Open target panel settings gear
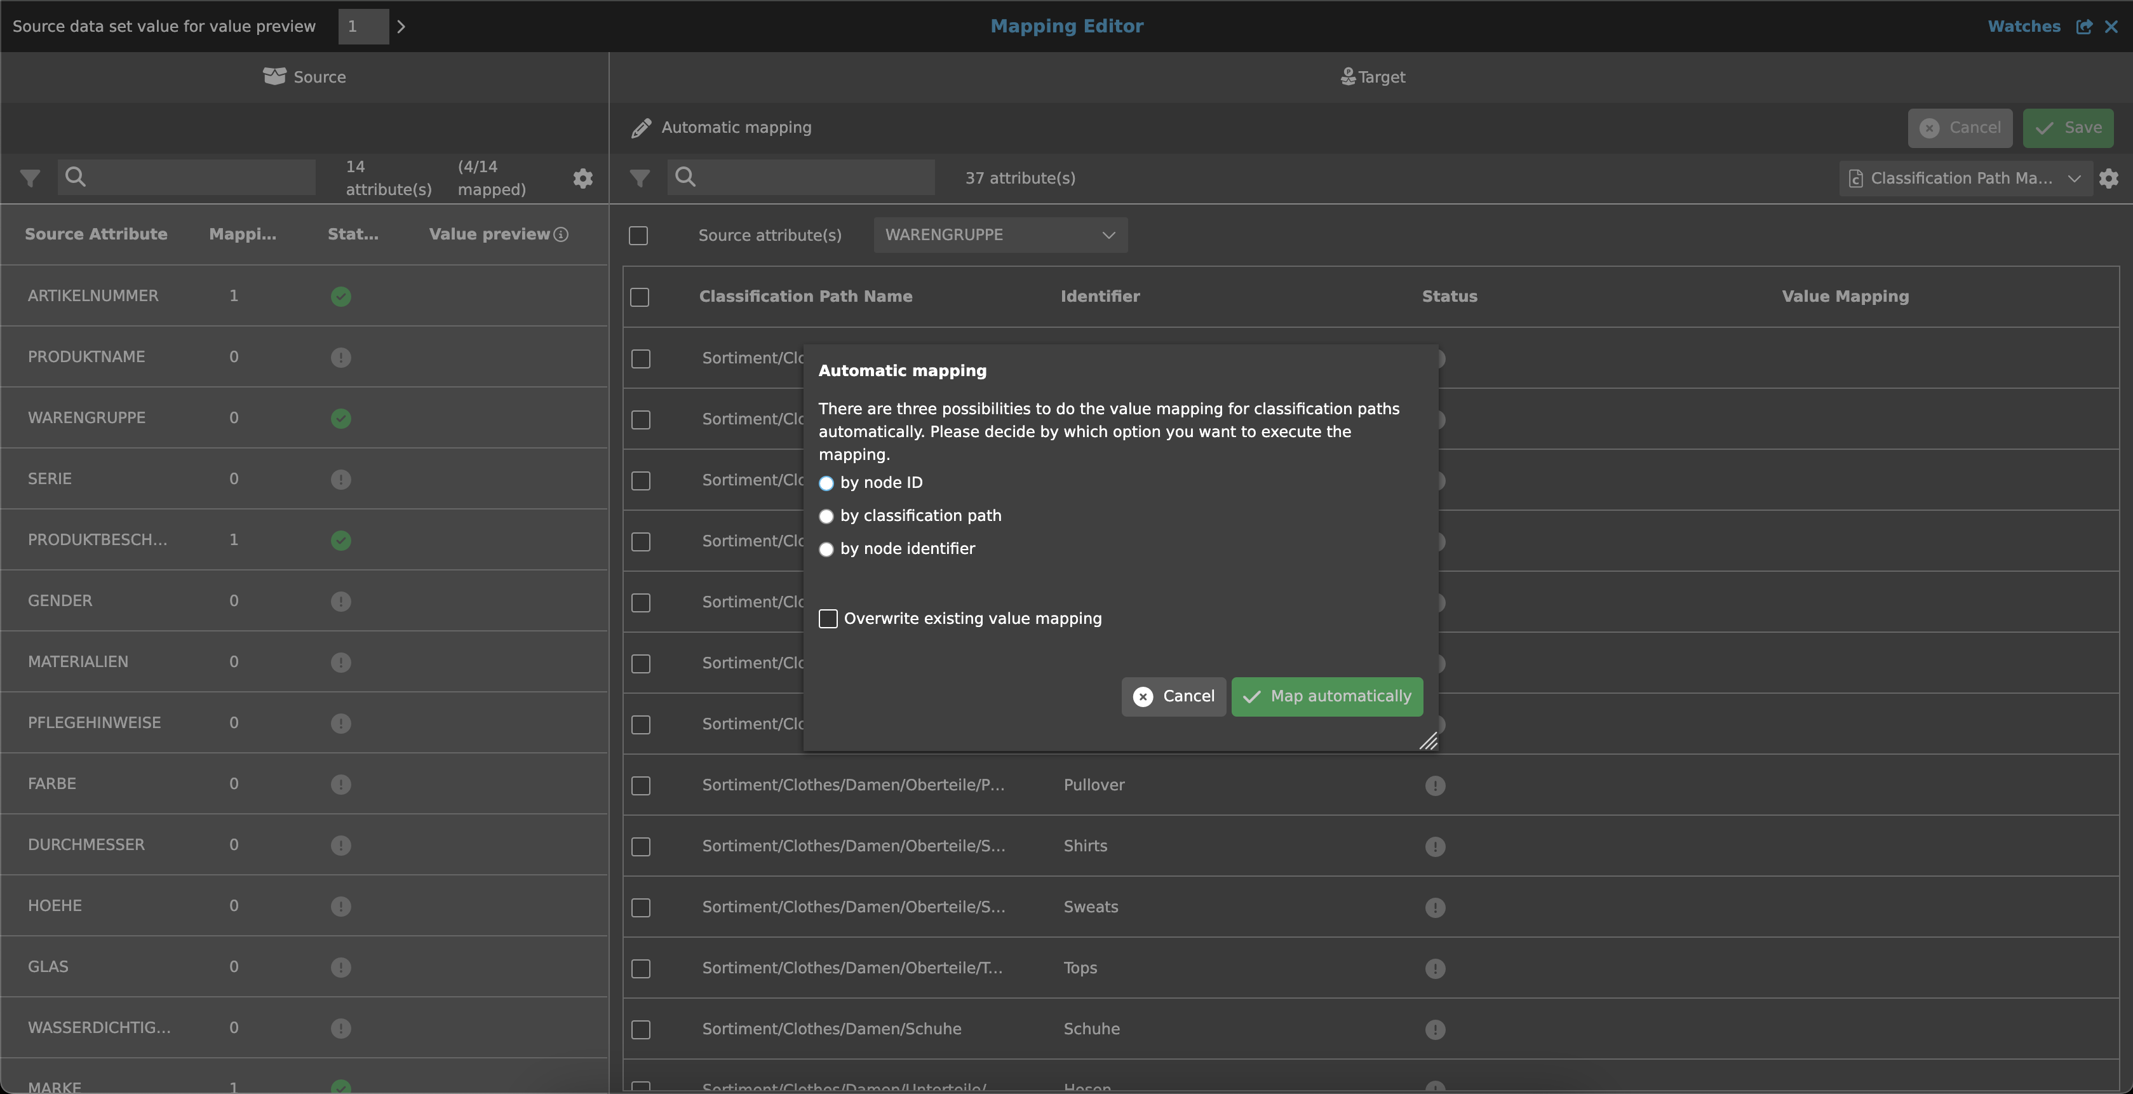 (x=2109, y=178)
